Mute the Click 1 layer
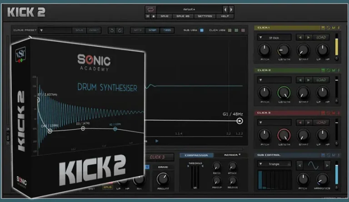The image size is (349, 202). [333, 28]
